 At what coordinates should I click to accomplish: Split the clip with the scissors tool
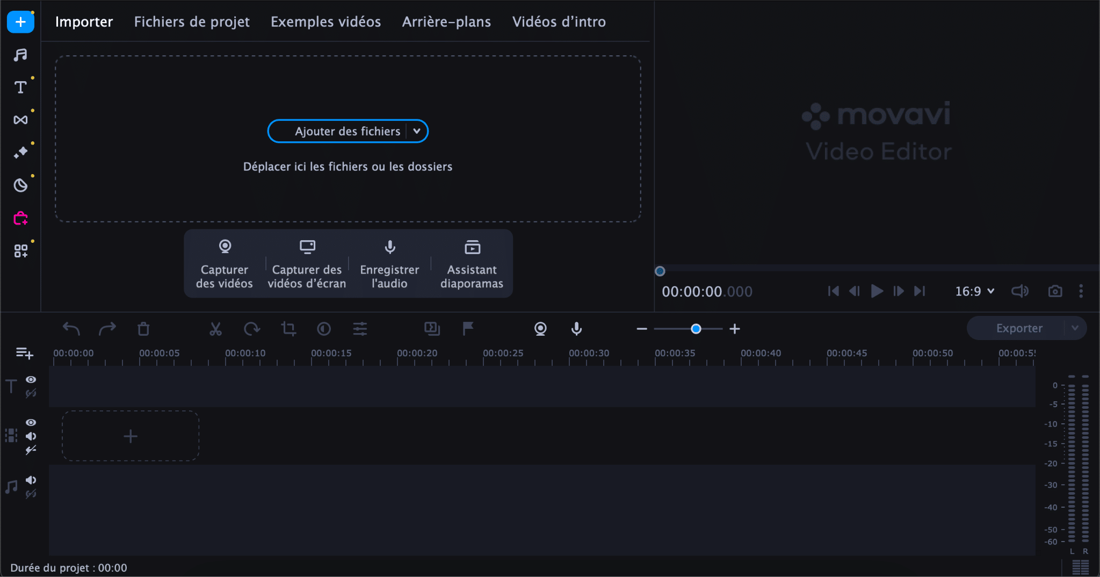point(215,328)
